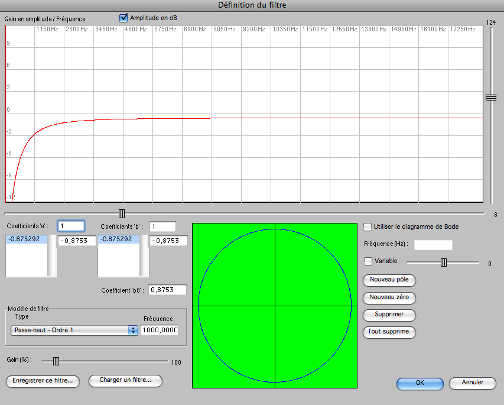Viewport: 504px width, 405px height.
Task: Click the 8050 Hz axis label
Action: tap(225, 30)
